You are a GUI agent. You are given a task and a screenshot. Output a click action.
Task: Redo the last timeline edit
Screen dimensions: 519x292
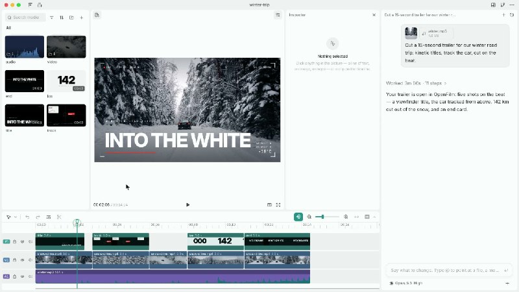point(38,217)
